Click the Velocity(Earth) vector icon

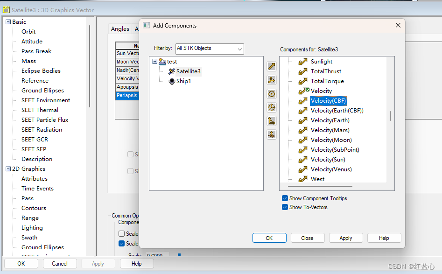click(x=303, y=120)
